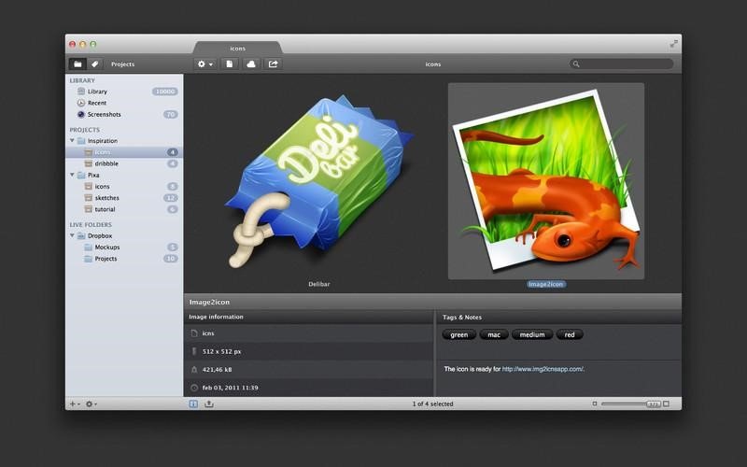
Task: Collapse the Pixa project disclosure triangle
Action: point(73,175)
